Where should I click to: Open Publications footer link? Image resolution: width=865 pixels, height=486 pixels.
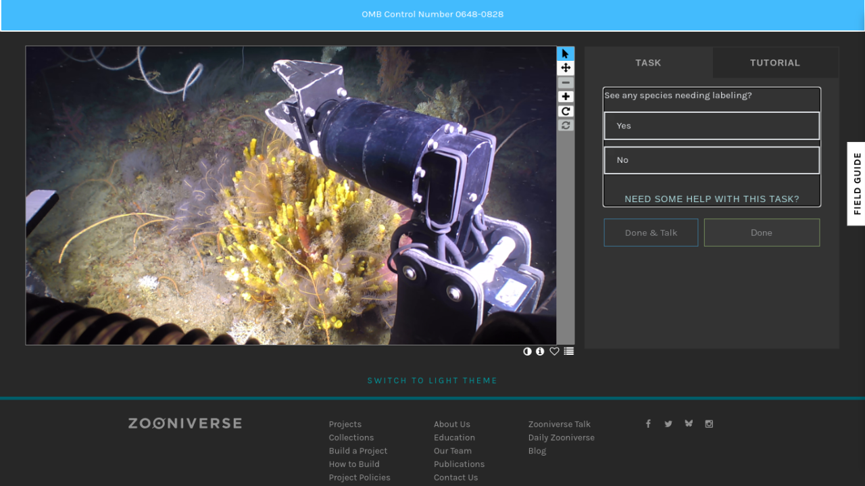click(x=459, y=464)
